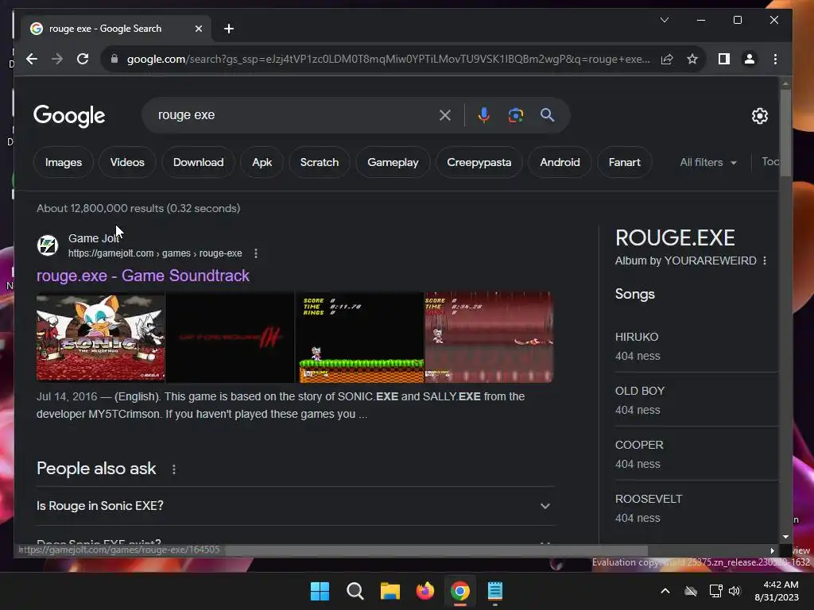Screen dimensions: 814x610
Task: Show hidden system tray icons
Action: tap(665, 591)
